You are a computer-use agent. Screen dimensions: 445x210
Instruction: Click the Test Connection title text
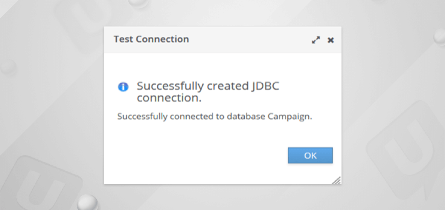point(151,39)
